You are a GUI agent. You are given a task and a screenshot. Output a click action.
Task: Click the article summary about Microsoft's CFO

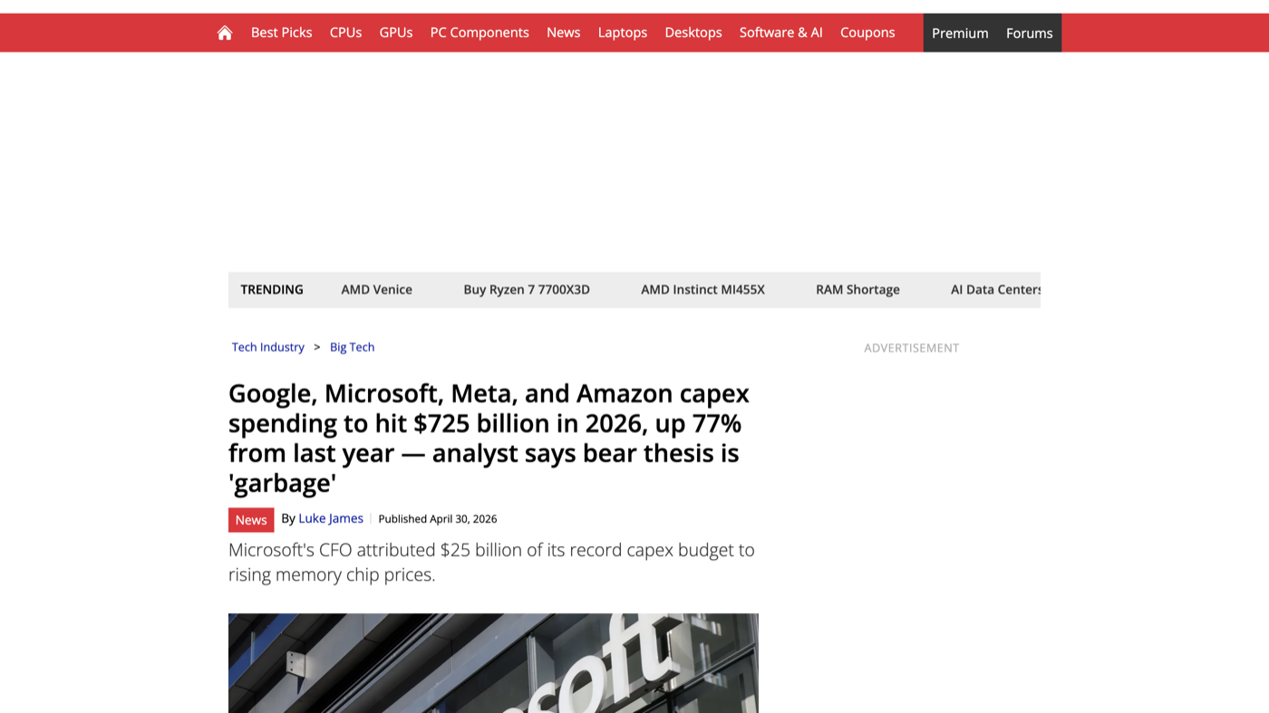(x=491, y=562)
